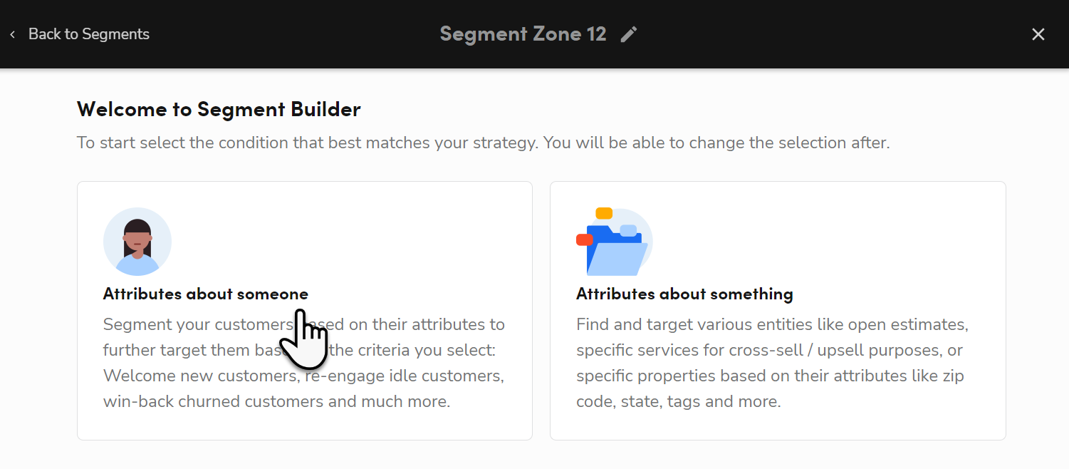Screen dimensions: 1069x469
Task: Choose the card describing open estimates targeting
Action: tap(777, 310)
